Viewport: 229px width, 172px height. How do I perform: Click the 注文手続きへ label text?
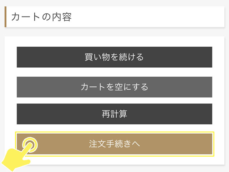(114, 144)
